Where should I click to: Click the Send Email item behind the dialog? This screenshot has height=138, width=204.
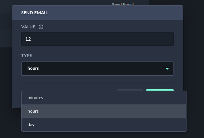point(123,4)
